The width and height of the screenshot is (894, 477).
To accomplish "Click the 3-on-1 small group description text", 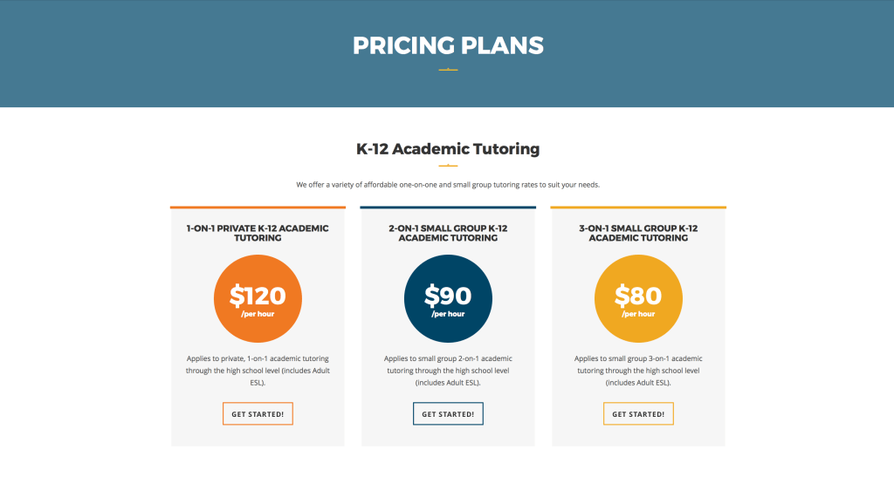I will point(638,370).
